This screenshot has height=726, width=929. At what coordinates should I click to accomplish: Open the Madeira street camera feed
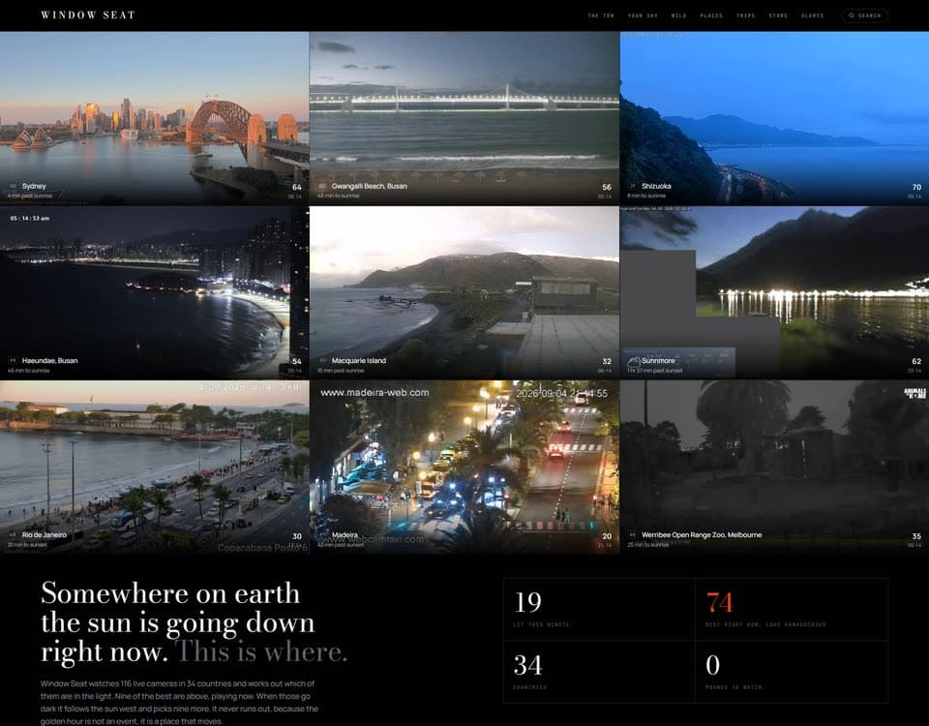tap(464, 467)
